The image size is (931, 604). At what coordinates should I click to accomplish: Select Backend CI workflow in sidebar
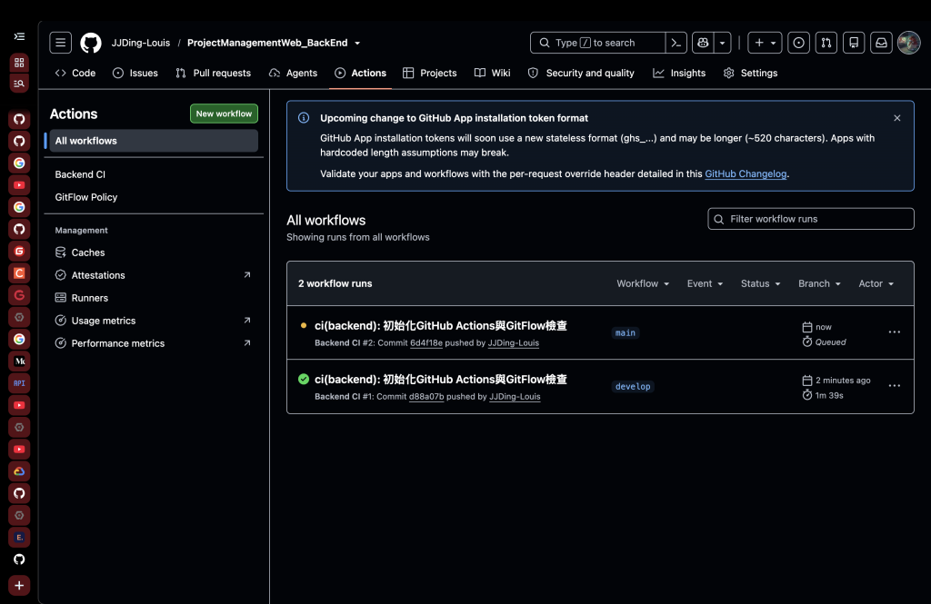[80, 174]
